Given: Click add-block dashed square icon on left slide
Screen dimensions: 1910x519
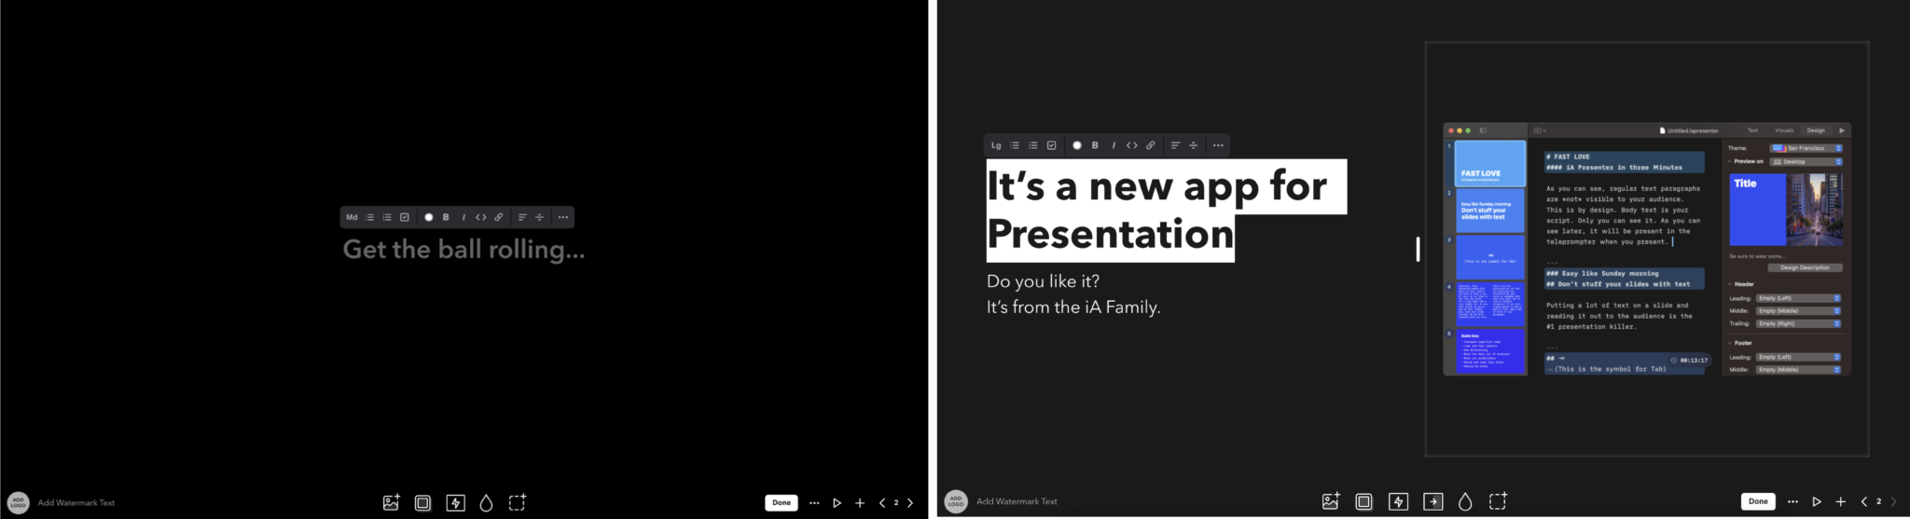Looking at the screenshot, I should [x=518, y=502].
